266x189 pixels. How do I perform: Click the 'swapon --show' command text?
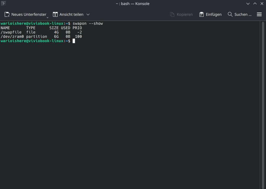pos(88,24)
